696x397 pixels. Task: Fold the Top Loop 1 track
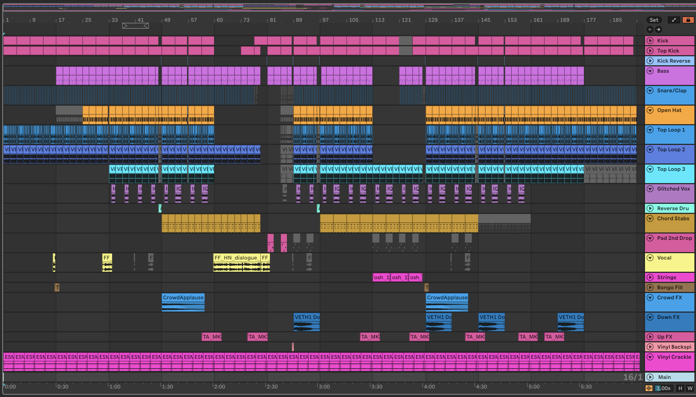pyautogui.click(x=650, y=130)
